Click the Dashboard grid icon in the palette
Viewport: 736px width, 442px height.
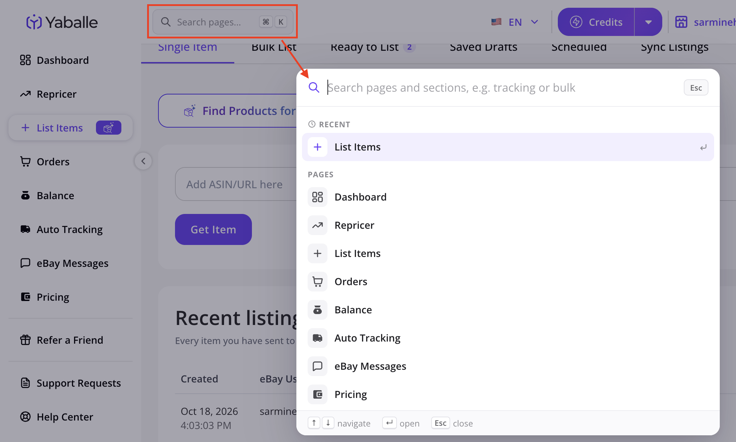coord(318,197)
